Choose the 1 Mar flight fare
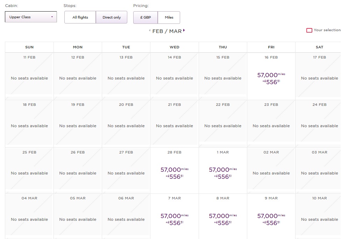The width and height of the screenshot is (348, 239). point(223,173)
